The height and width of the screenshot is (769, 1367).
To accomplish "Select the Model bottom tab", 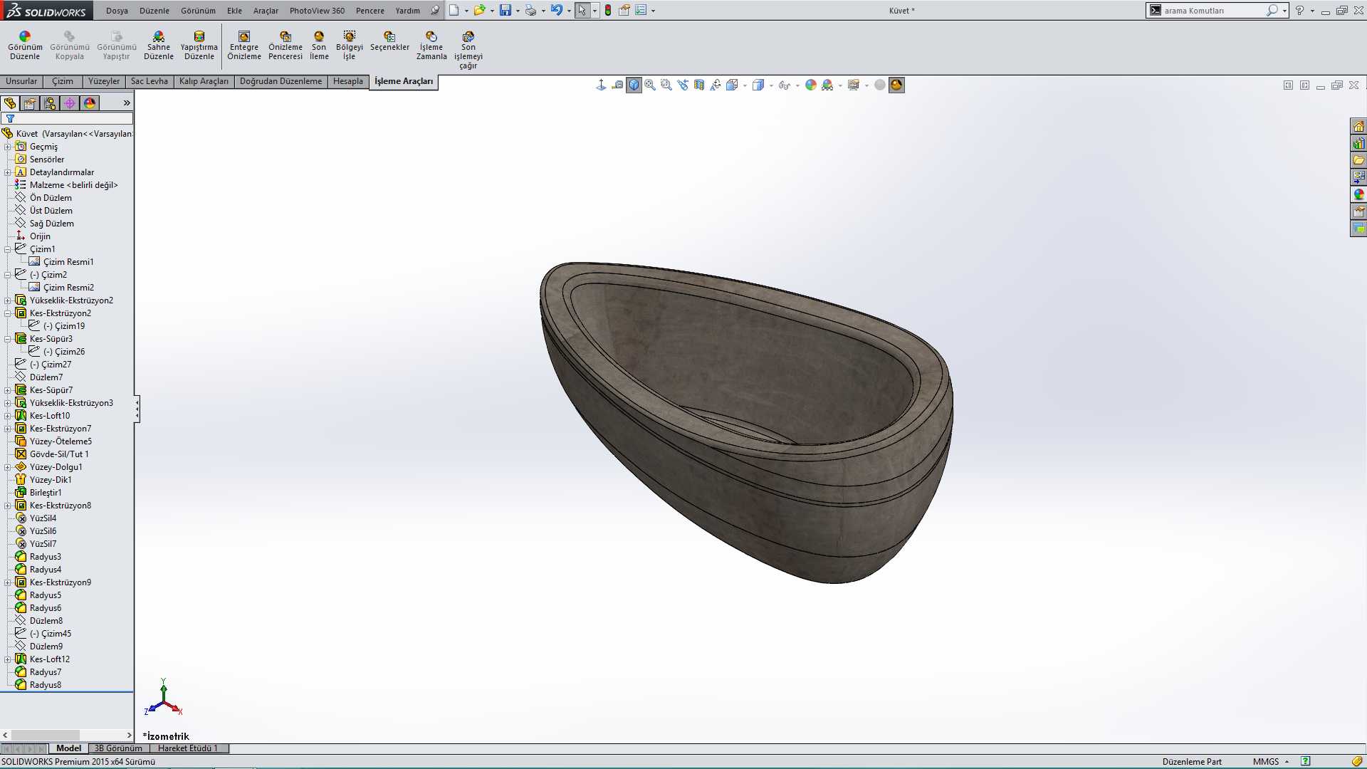I will 68,748.
